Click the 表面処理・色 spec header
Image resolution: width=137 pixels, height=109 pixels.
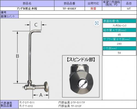119,21
